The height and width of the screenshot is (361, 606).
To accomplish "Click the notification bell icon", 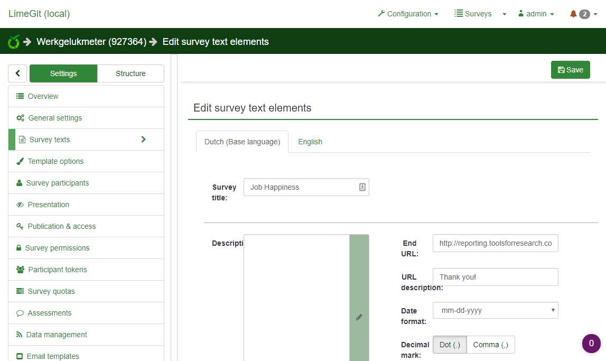I will coord(573,14).
